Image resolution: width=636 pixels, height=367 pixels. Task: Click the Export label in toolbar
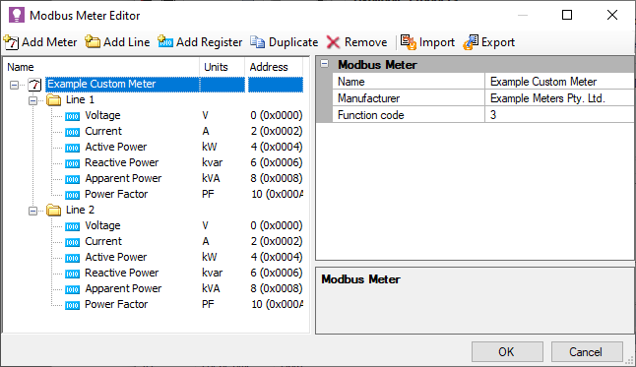click(x=498, y=42)
